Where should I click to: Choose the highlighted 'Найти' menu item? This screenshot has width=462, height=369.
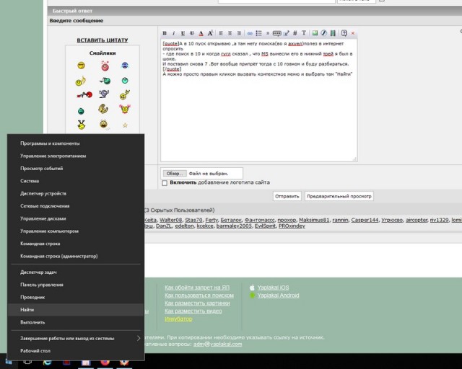pos(76,310)
